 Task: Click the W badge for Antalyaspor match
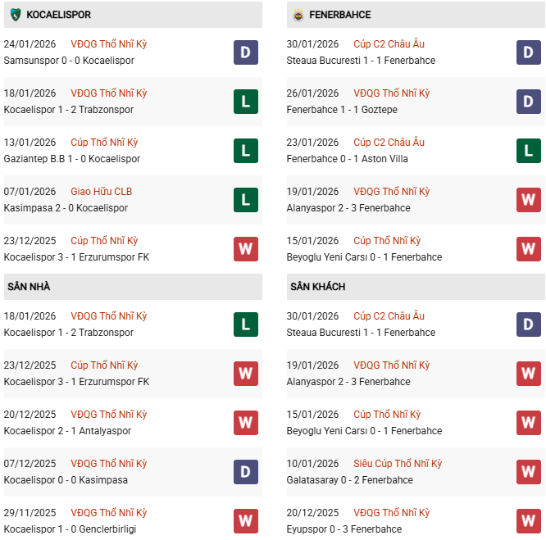pos(245,423)
